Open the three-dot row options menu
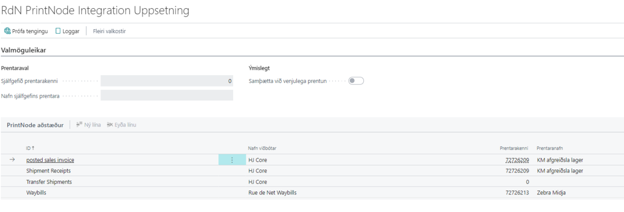This screenshot has width=624, height=212. coord(232,160)
